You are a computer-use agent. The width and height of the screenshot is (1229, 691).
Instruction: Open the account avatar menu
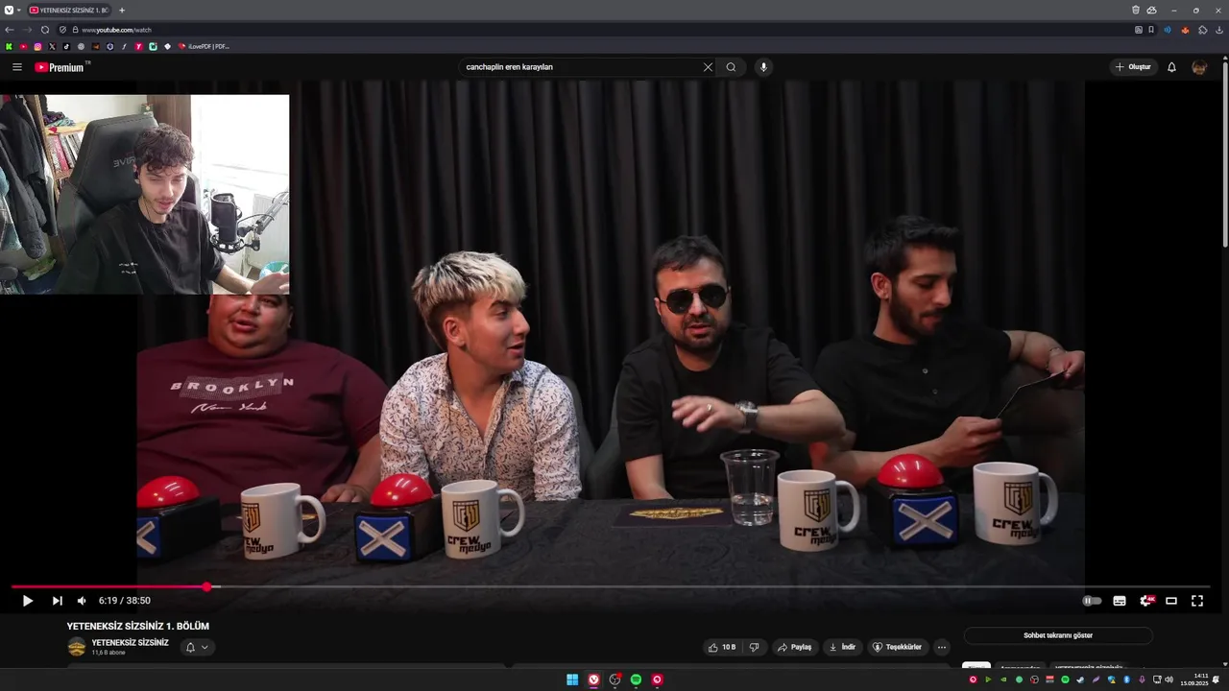[1199, 67]
